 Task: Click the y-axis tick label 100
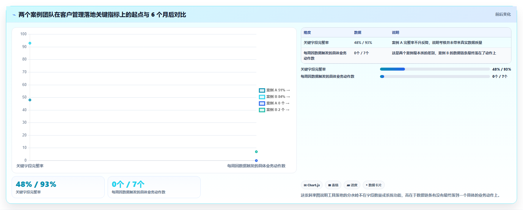click(23, 34)
